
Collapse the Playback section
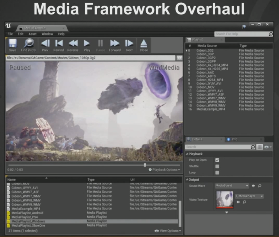(187, 154)
